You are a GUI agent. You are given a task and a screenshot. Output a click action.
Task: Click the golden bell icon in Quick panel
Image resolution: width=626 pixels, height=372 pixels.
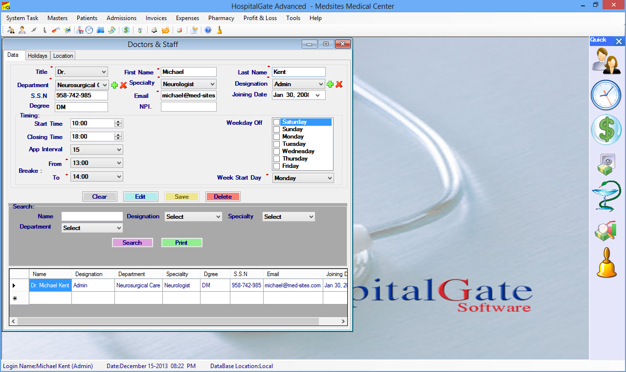coord(606,263)
